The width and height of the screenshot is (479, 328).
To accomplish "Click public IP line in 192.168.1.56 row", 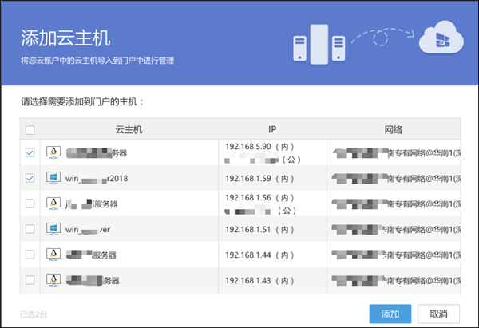I will pos(260,211).
